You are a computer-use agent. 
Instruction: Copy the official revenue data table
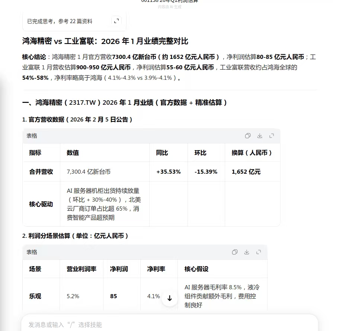click(247, 136)
